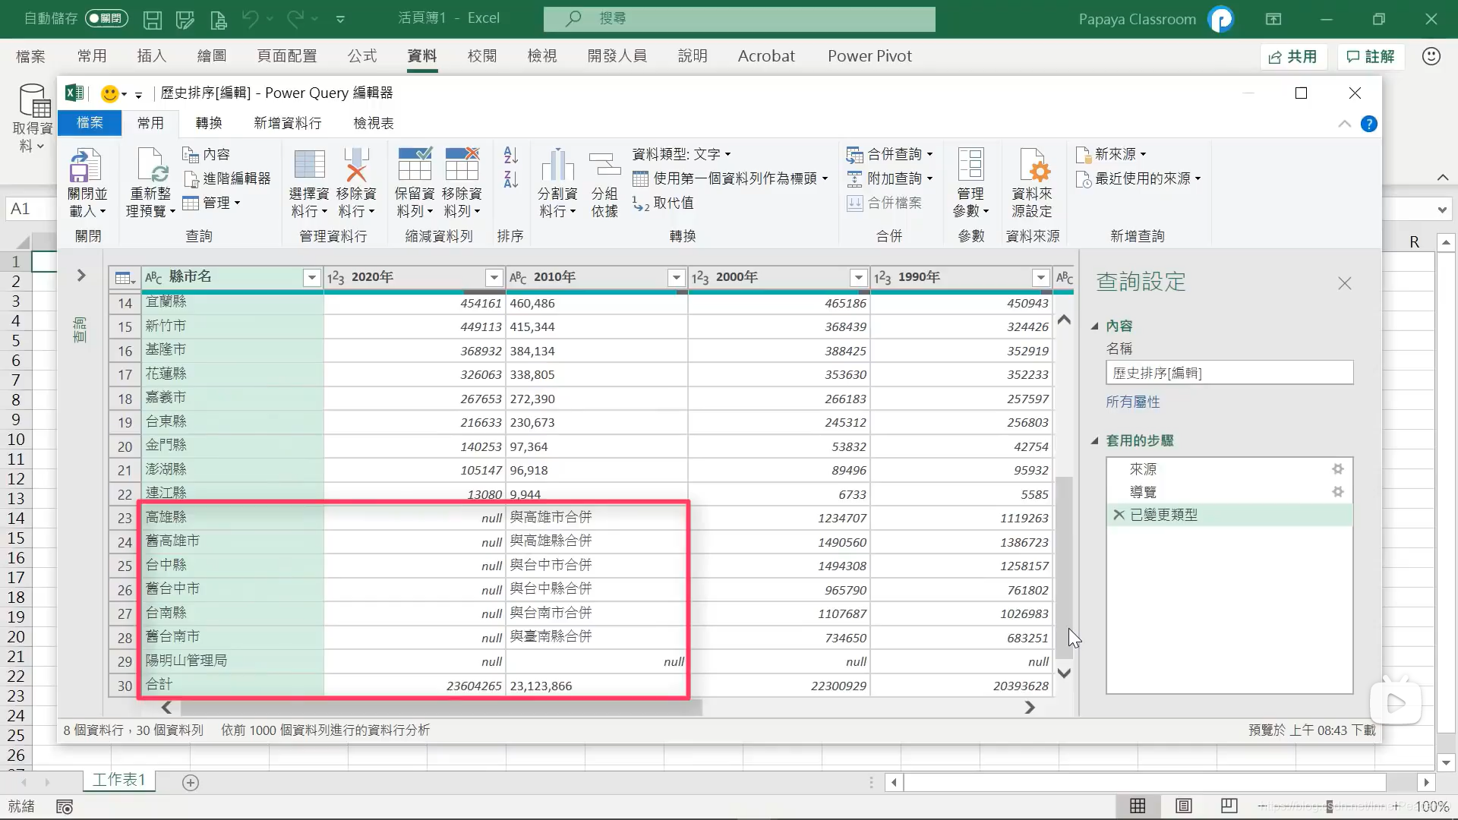
Task: Open the 縣市名 column filter dropdown
Action: 311,278
